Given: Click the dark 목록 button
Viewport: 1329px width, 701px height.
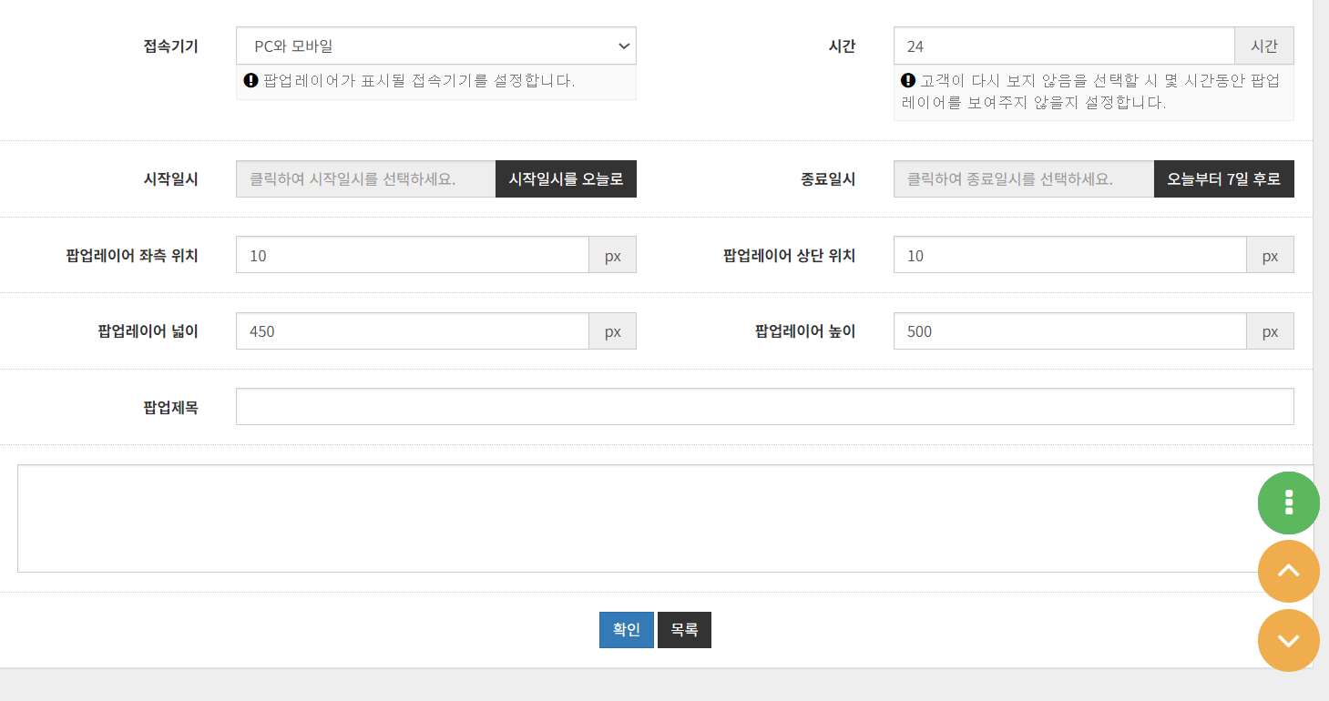Looking at the screenshot, I should pos(684,630).
